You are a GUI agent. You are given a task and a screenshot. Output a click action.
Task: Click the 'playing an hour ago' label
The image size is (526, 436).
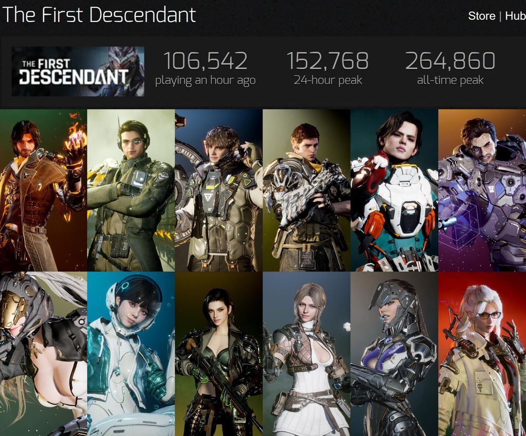[205, 81]
